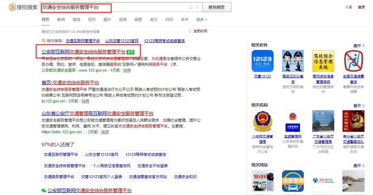The height and width of the screenshot is (195, 373).
Task: Open 快照 for the sdnc.122.gov.cn result
Action: tap(105, 132)
